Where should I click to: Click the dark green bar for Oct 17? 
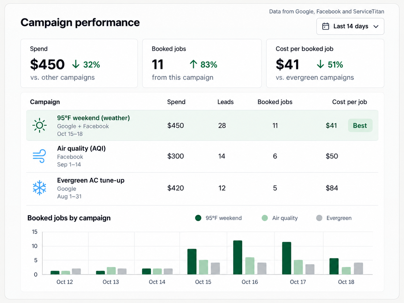click(287, 258)
